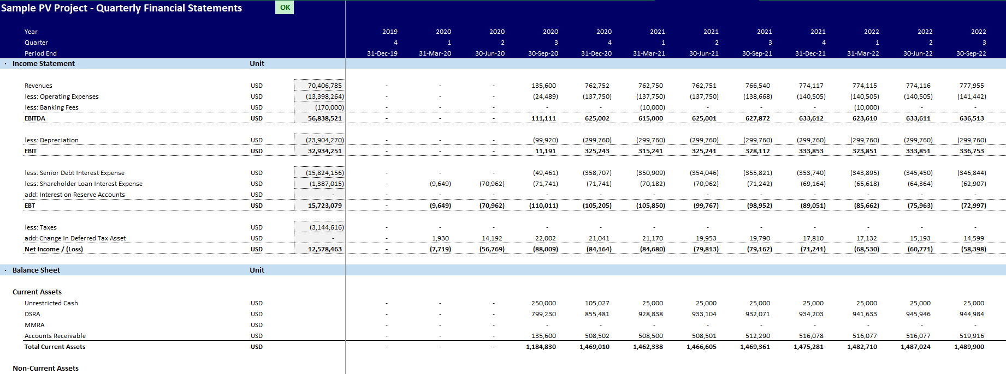Select the 'Year' row label
Screen dimensions: 1006x374
(31, 32)
